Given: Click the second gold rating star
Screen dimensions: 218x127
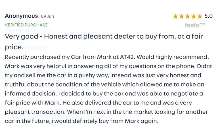Looking at the screenshot, I should (182, 17).
